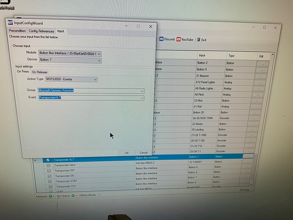This screenshot has height=220, width=293.
Task: Toggle the Transponder STBY checkbox
Action: [x=50, y=181]
